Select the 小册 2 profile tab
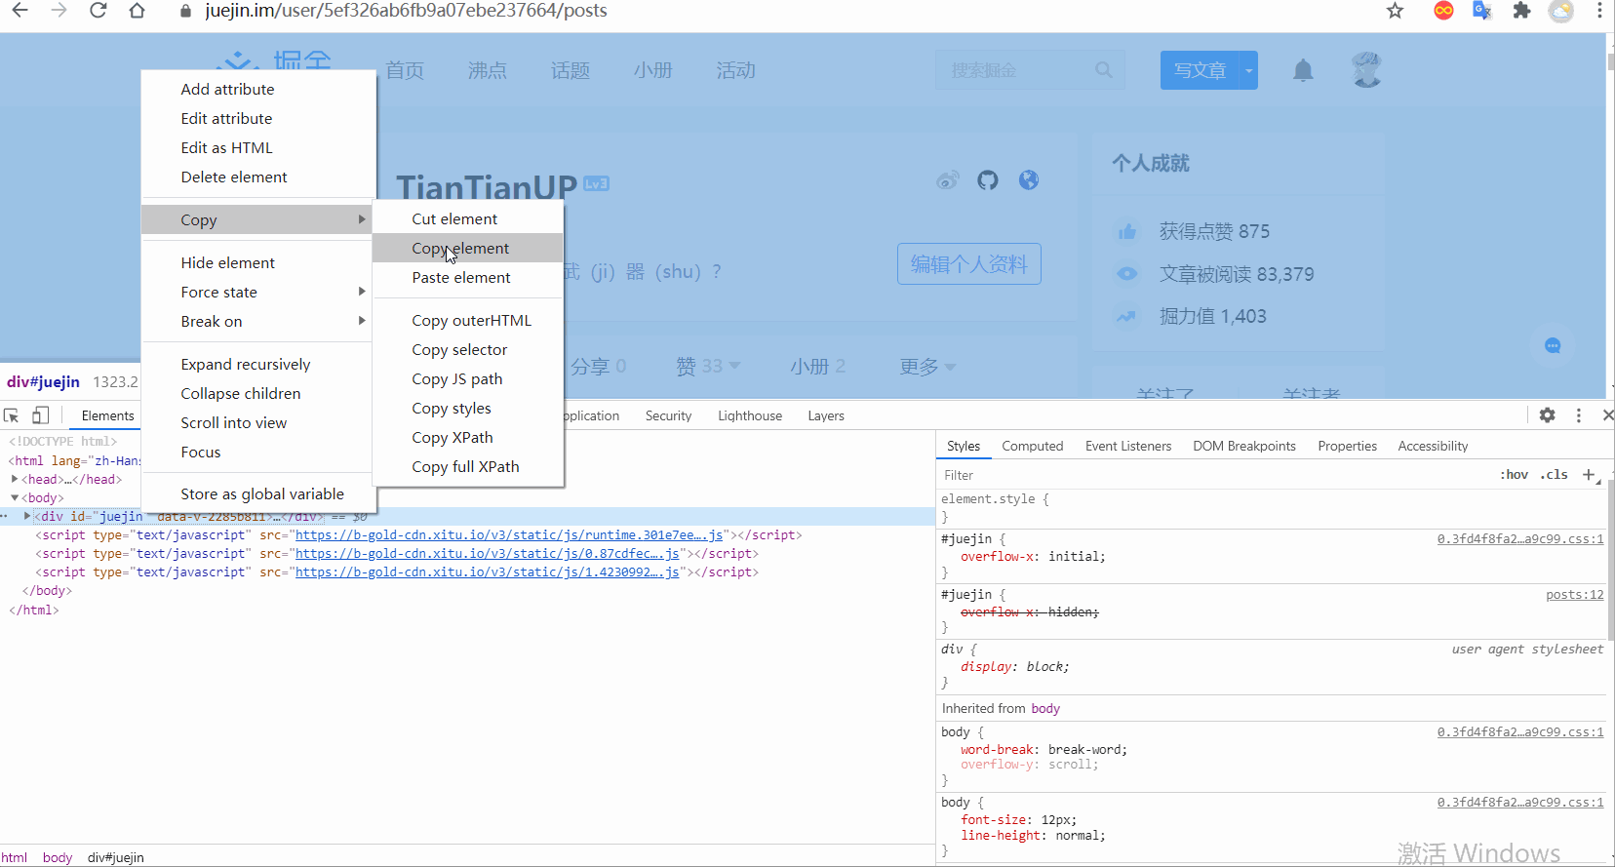 [817, 367]
